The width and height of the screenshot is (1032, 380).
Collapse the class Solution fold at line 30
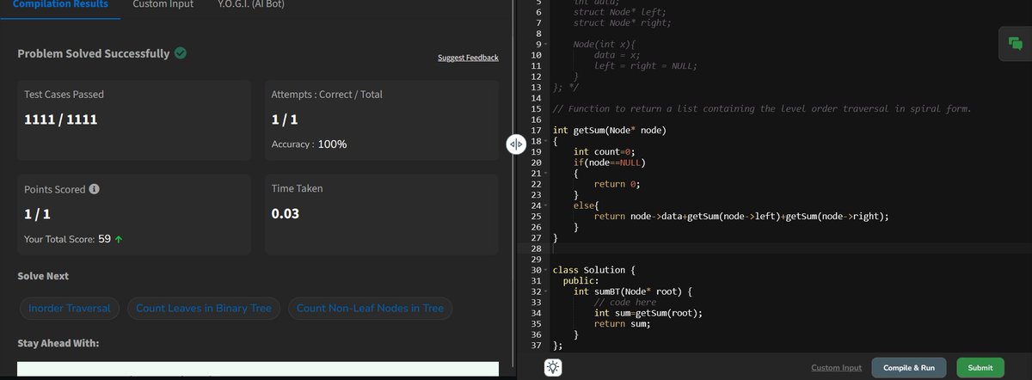click(546, 270)
